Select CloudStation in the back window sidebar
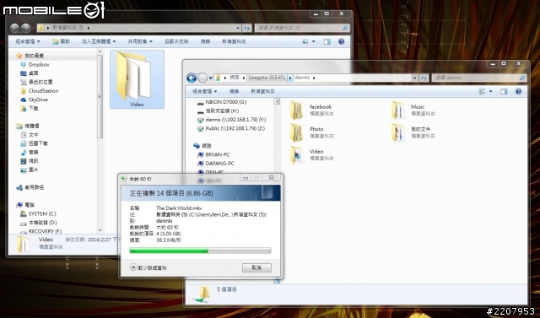Image resolution: width=540 pixels, height=318 pixels. pyautogui.click(x=43, y=91)
